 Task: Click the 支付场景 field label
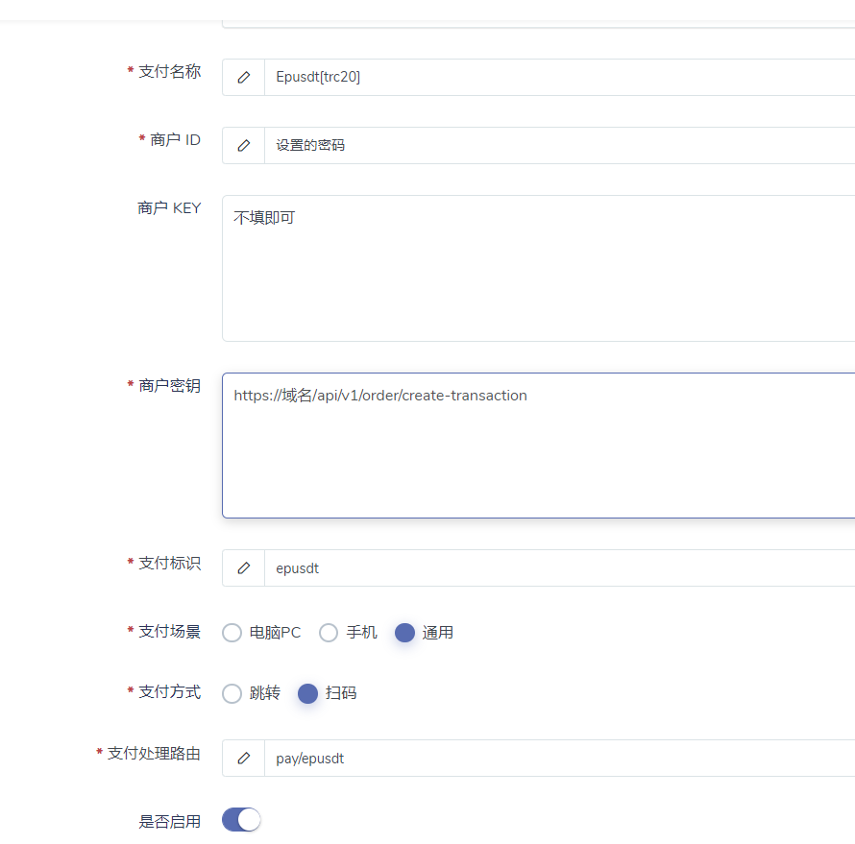[x=170, y=632]
